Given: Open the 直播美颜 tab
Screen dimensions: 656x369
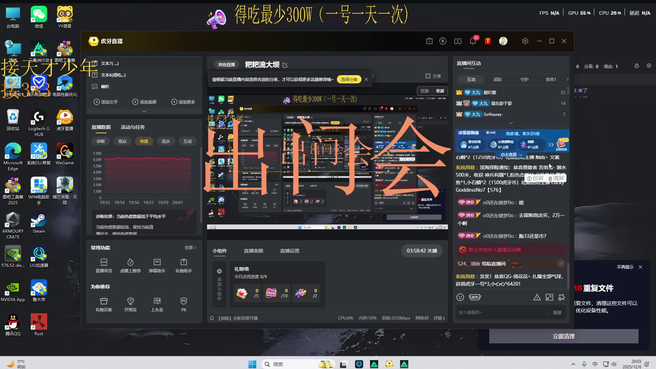Looking at the screenshot, I should 253,251.
